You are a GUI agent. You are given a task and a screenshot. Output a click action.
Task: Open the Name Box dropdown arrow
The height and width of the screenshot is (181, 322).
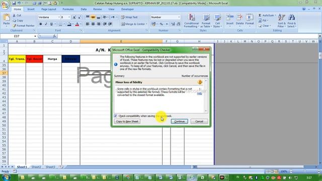pyautogui.click(x=35, y=36)
